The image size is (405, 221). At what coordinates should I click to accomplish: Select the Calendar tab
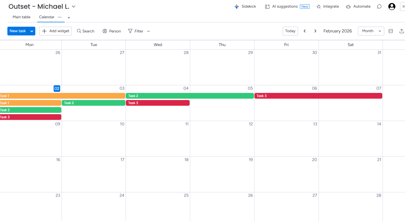coord(47,17)
